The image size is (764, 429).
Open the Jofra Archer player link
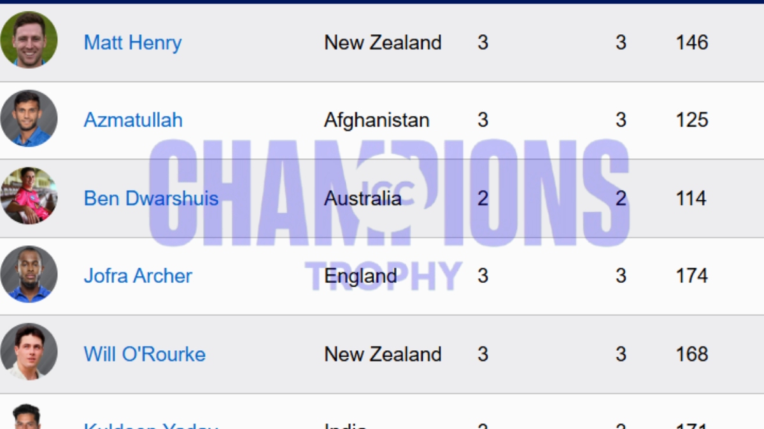138,276
